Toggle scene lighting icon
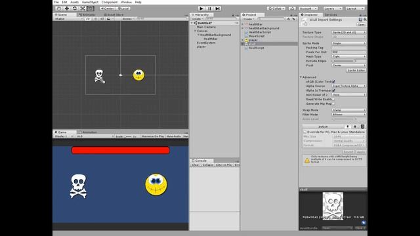This screenshot has width=420, height=236. pyautogui.click(x=95, y=19)
